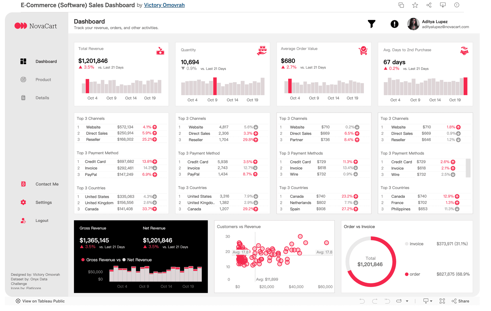Favorite this dashboard with the star icon
491x311 pixels.
(x=415, y=5)
